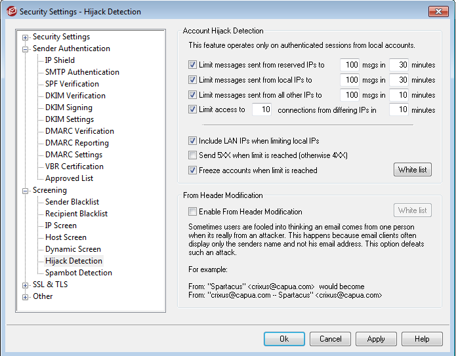Expand the Other tree node
The width and height of the screenshot is (456, 356).
point(26,297)
